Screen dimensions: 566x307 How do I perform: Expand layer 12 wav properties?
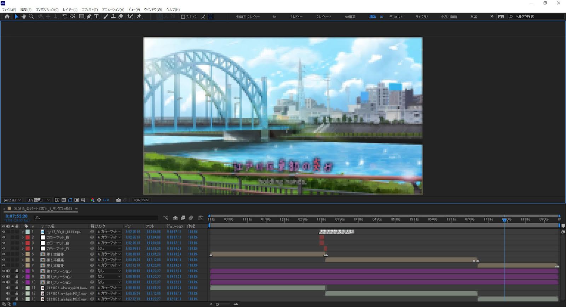click(x=23, y=294)
